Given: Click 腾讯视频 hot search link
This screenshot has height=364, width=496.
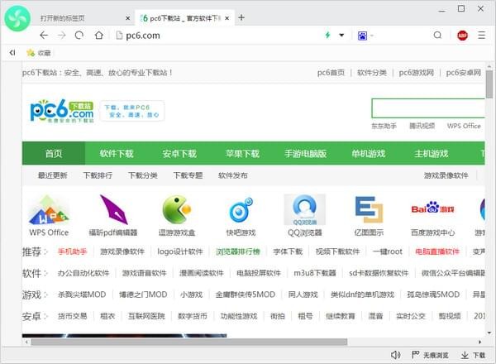Looking at the screenshot, I should [422, 126].
